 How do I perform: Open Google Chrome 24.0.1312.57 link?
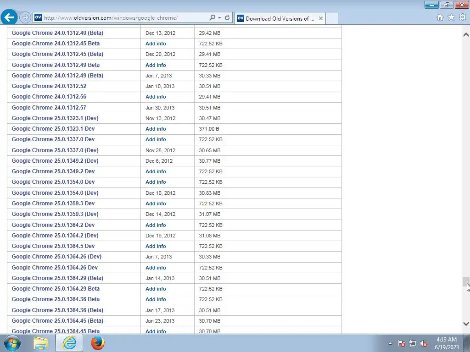point(49,107)
